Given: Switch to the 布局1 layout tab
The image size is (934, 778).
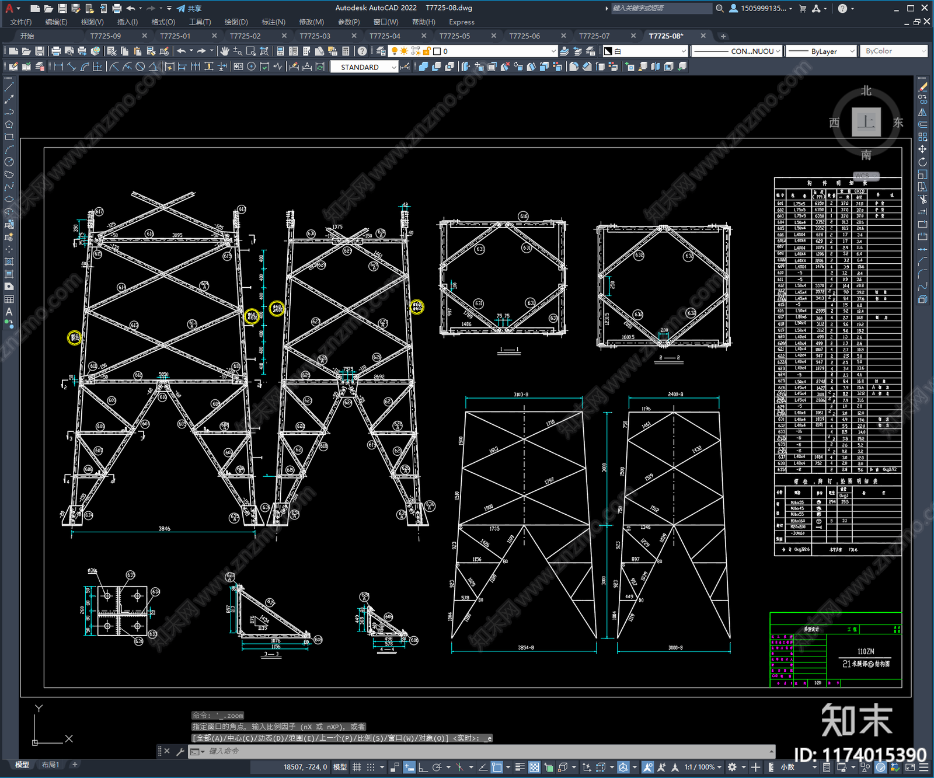Looking at the screenshot, I should click(51, 765).
